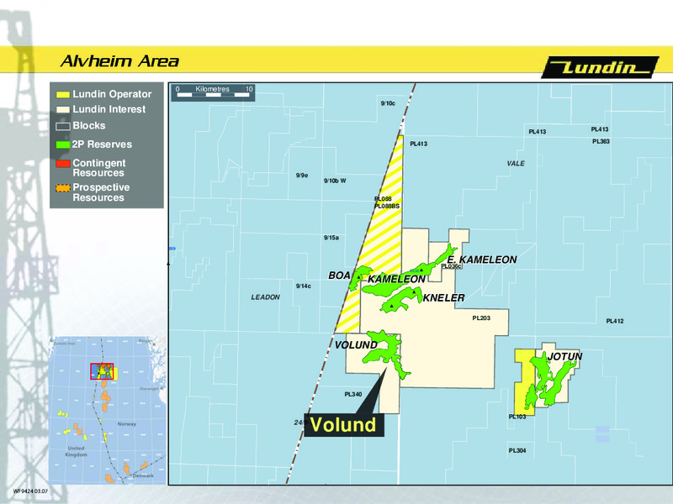The height and width of the screenshot is (504, 673).
Task: Click the "PL340" licence label
Action: [353, 394]
